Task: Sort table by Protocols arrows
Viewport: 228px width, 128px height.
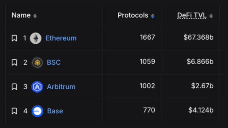Action: pos(153,16)
